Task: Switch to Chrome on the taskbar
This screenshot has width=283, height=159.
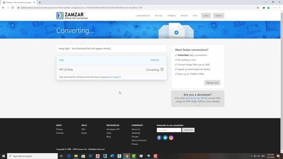Action: 126,156
